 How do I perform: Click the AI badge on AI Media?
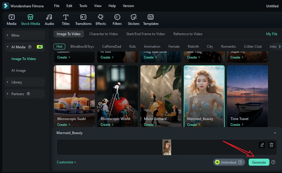[40, 47]
